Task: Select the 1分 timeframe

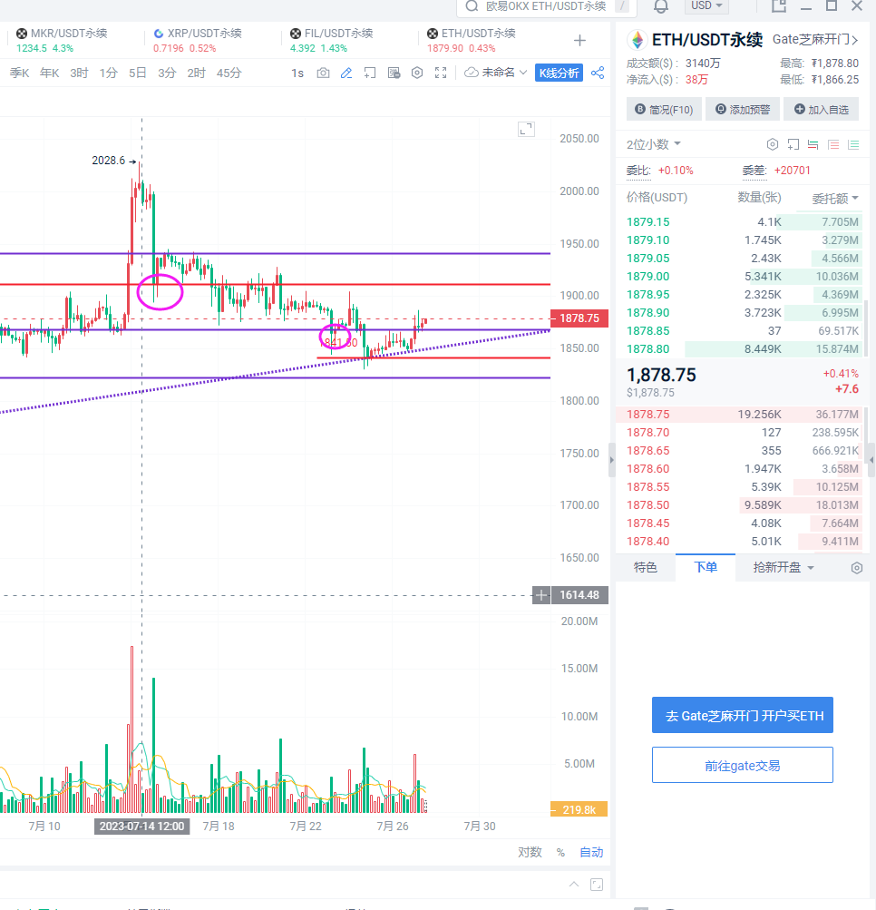Action: click(109, 73)
